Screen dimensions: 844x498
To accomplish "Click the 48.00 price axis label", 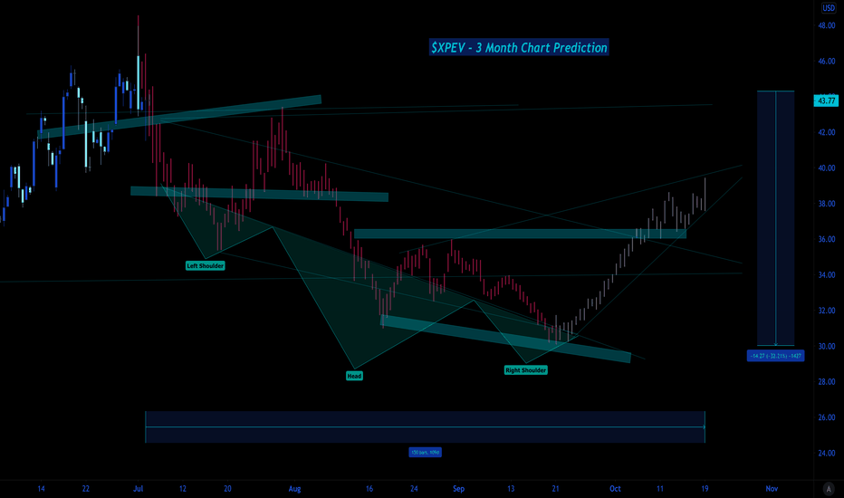I will point(827,25).
